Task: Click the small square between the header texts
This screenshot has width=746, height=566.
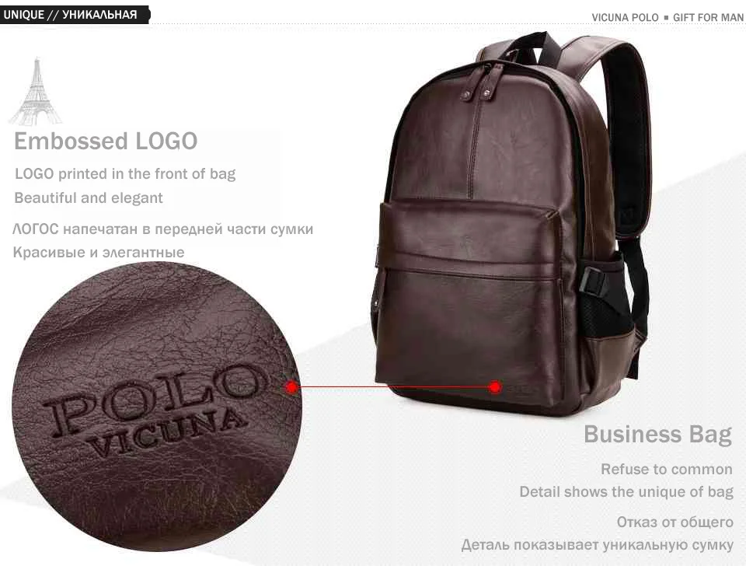Action: coord(666,18)
